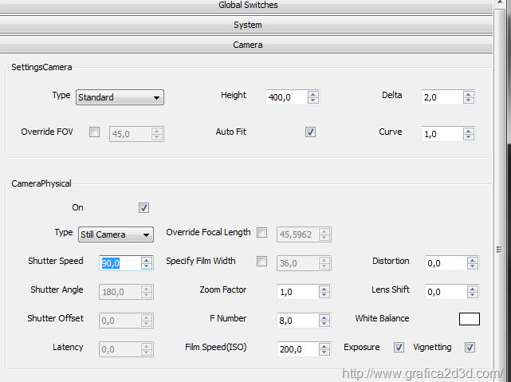Increase Distortion with up arrow

pyautogui.click(x=472, y=260)
